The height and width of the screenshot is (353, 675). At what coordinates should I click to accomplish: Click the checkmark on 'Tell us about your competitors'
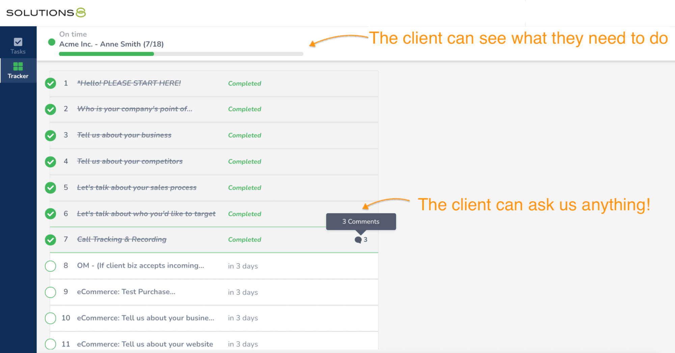pyautogui.click(x=50, y=161)
